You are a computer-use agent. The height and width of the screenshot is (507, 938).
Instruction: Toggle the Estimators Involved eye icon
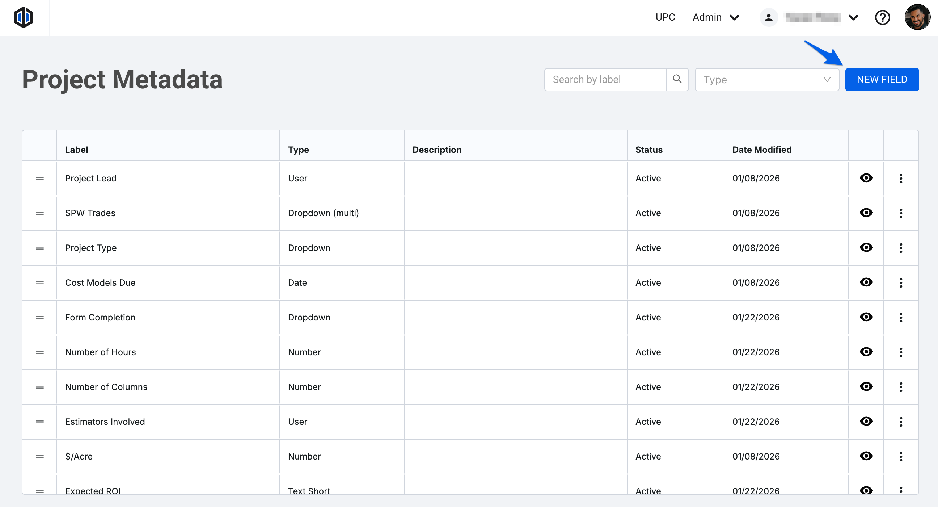tap(866, 421)
